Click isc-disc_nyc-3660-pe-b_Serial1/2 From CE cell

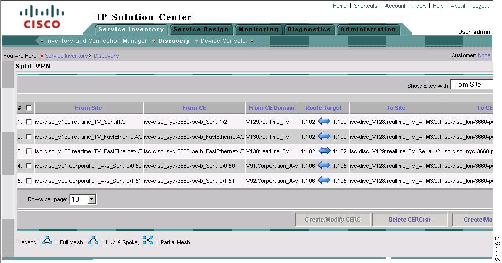[x=186, y=122]
